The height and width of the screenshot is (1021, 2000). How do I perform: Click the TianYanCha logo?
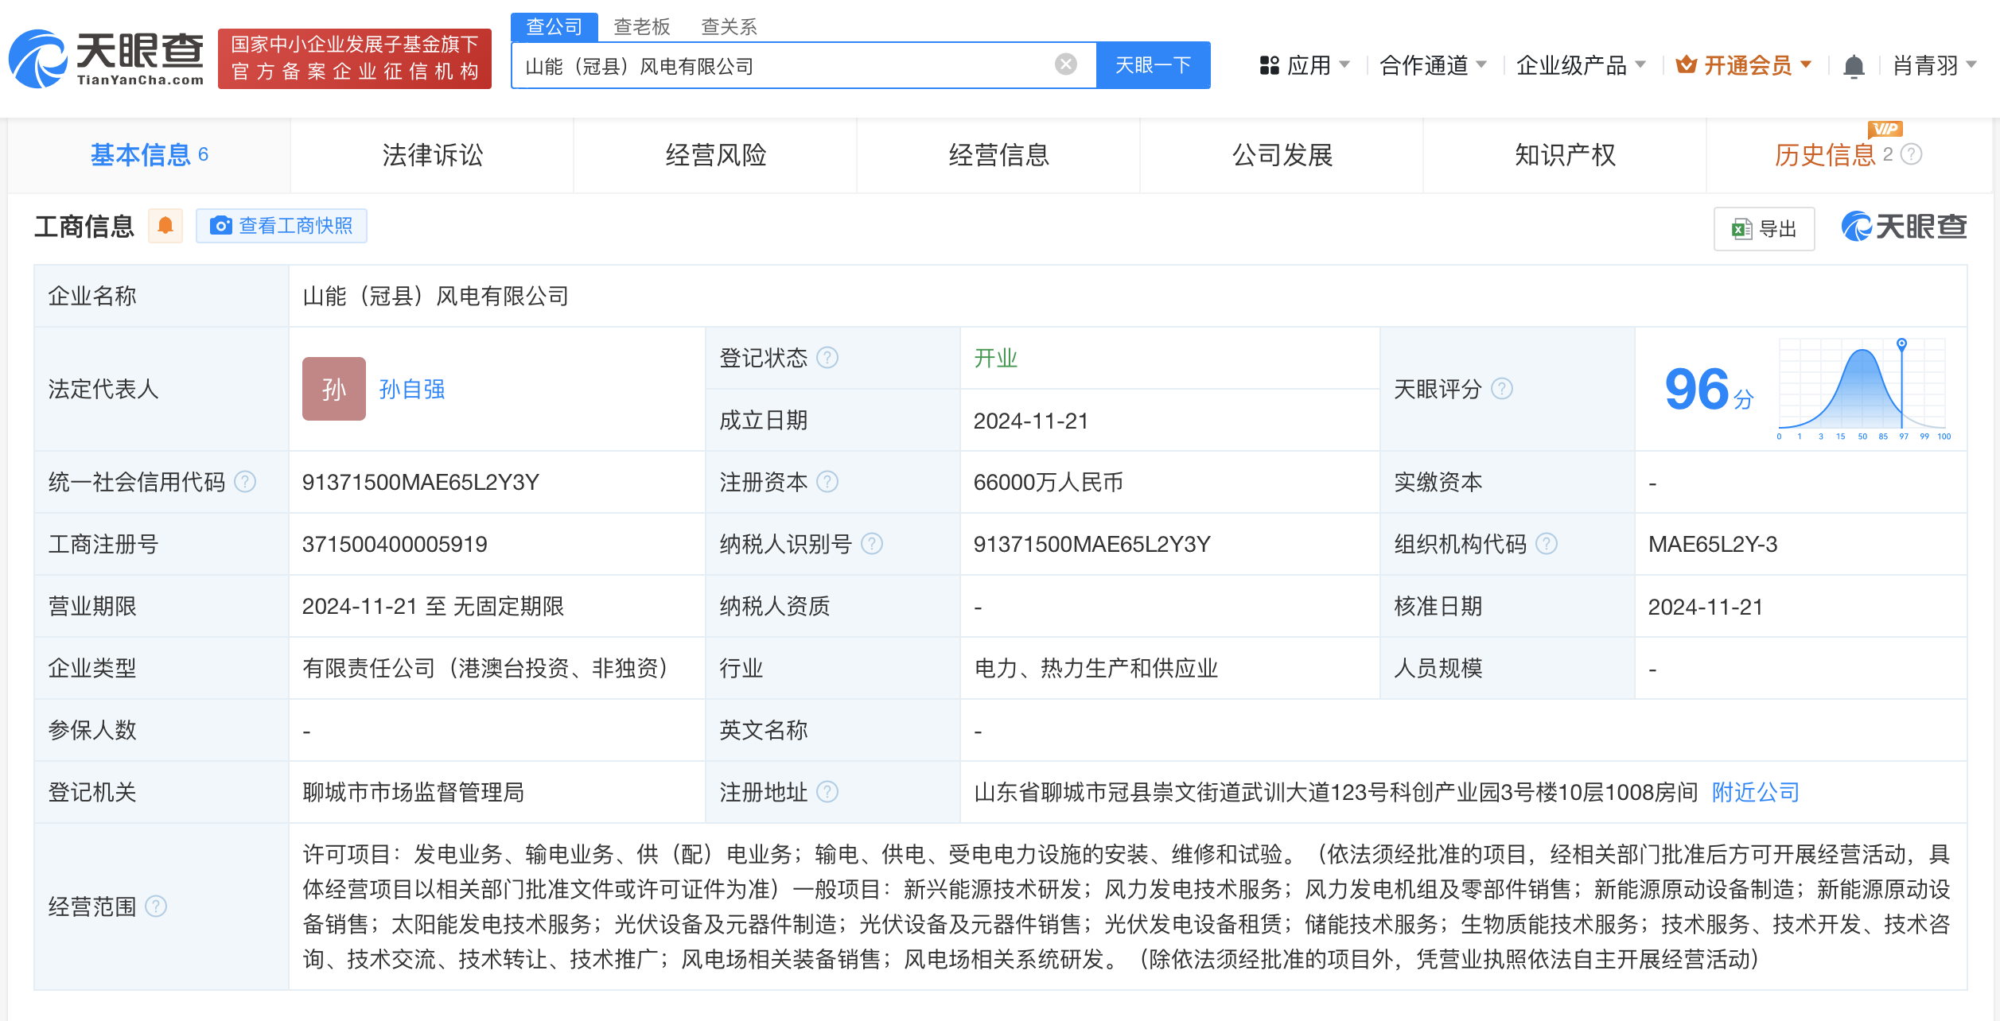[x=106, y=59]
